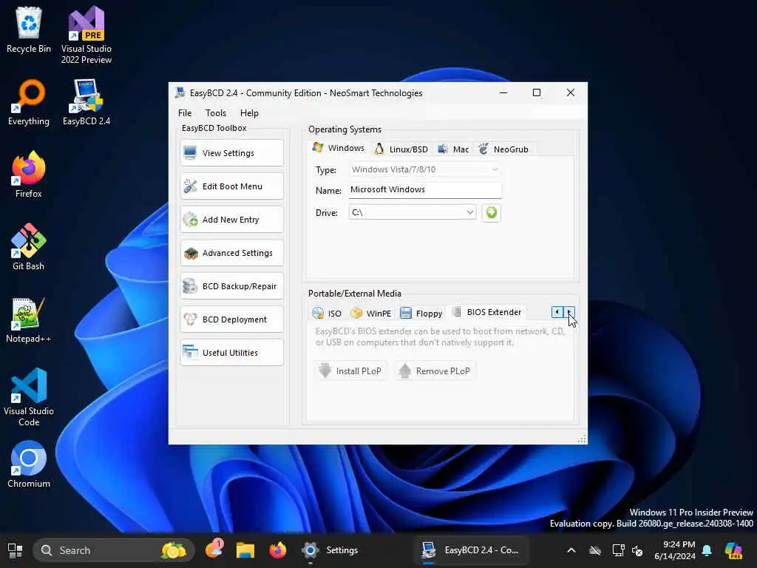Image resolution: width=757 pixels, height=568 pixels.
Task: Open Firefox from the taskbar
Action: pos(278,550)
